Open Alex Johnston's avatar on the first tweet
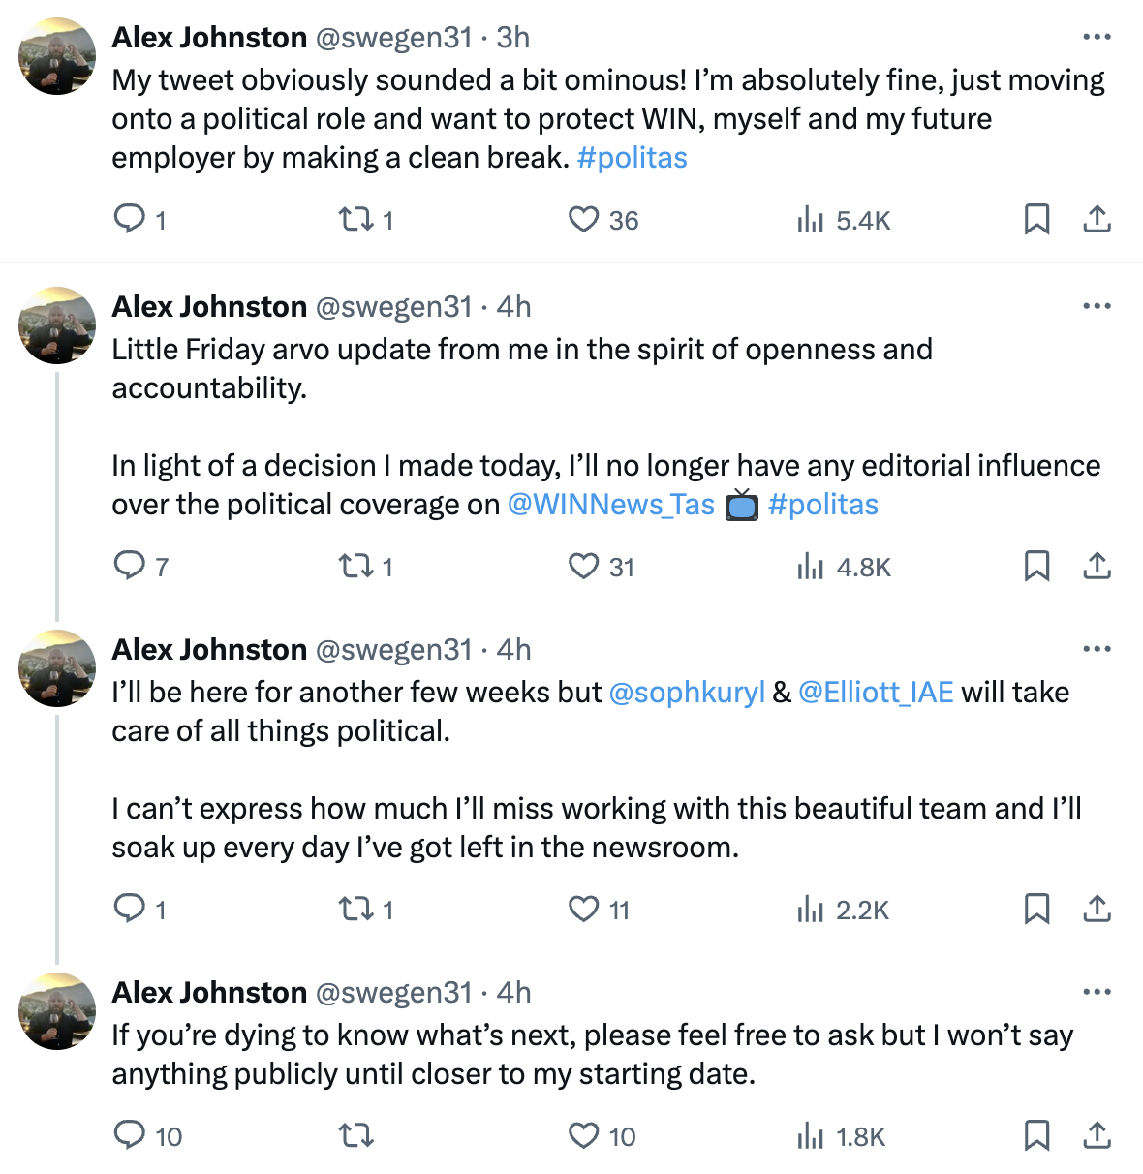 (57, 56)
